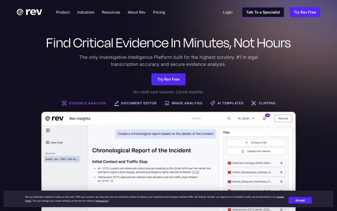Open recent chat Smith, Jax – DWI

tap(62, 159)
